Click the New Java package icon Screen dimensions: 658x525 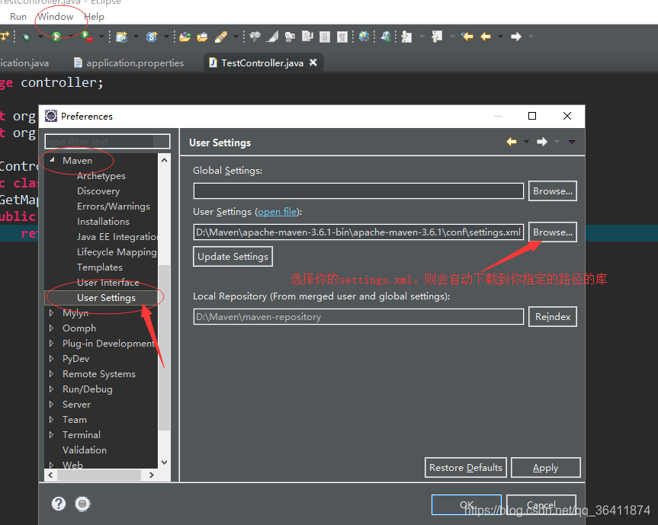tap(122, 37)
